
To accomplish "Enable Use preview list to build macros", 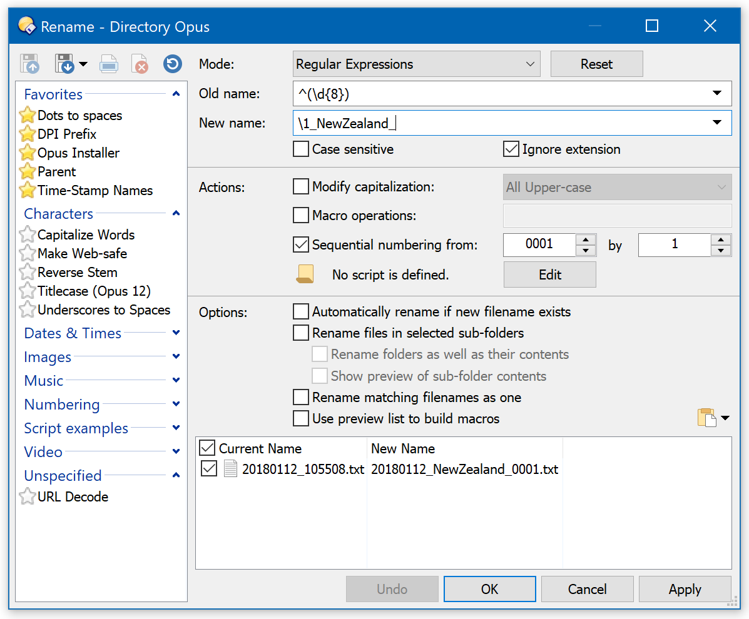I will [x=301, y=418].
